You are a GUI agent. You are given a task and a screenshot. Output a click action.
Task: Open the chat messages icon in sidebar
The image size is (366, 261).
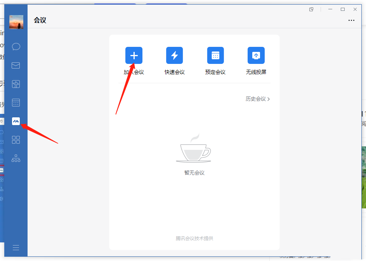coord(16,46)
